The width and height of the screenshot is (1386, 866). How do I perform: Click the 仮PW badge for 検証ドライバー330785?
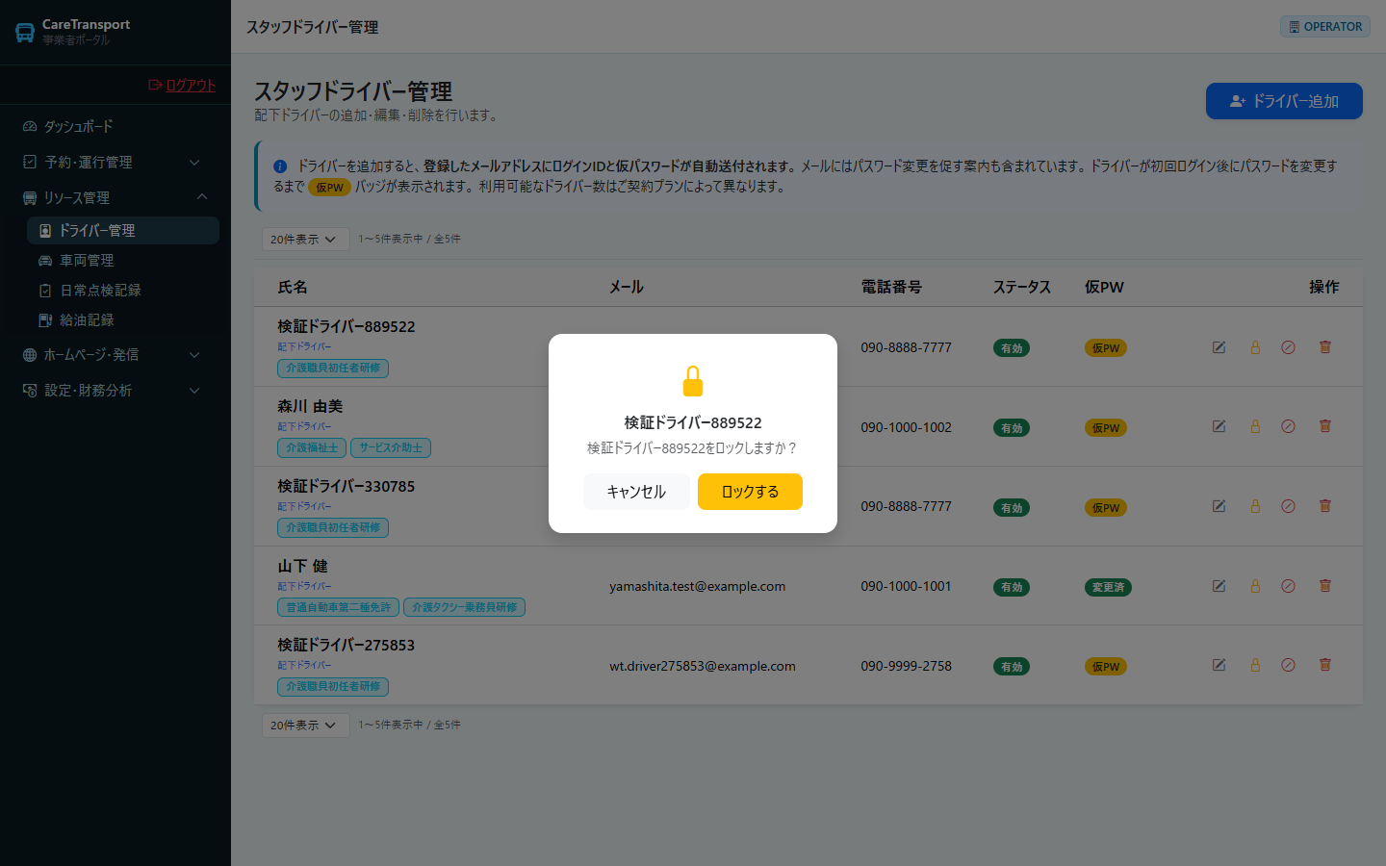coord(1106,508)
